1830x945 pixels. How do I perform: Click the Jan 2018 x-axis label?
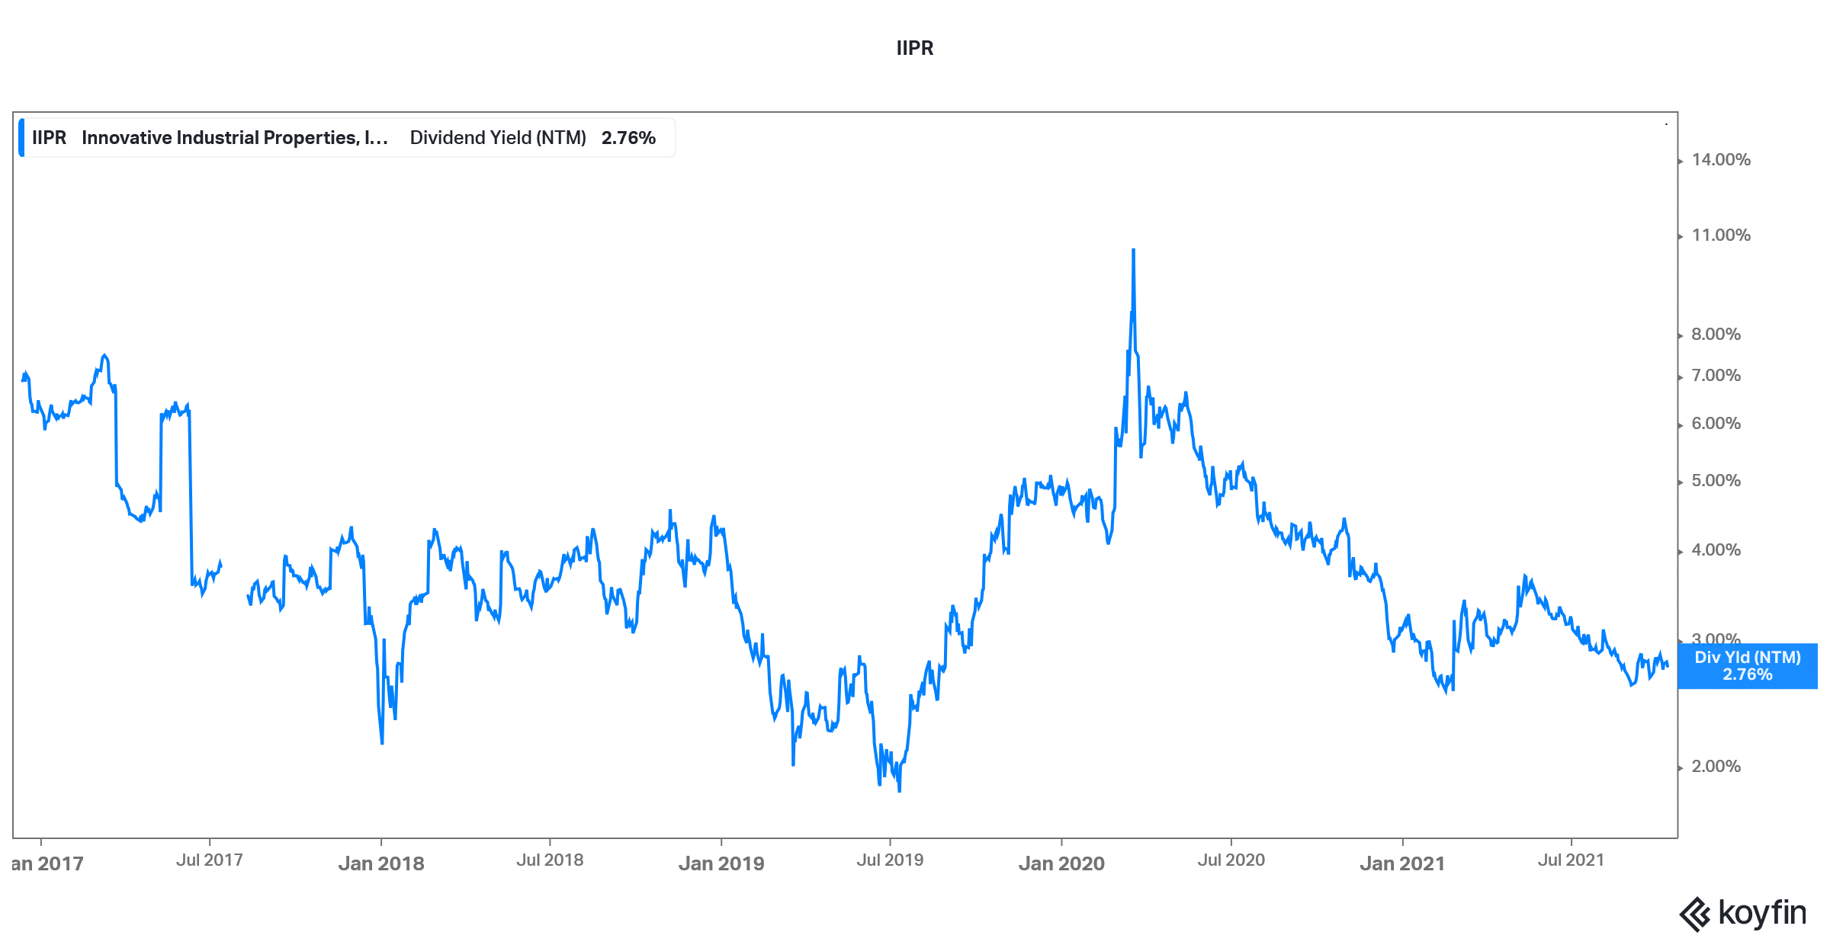pyautogui.click(x=381, y=863)
